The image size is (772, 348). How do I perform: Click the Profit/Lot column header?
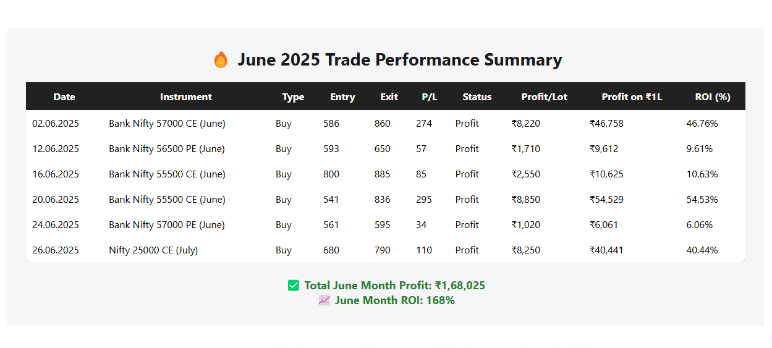tap(544, 97)
